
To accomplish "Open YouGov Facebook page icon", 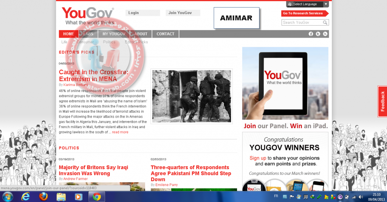I will pyautogui.click(x=311, y=34).
